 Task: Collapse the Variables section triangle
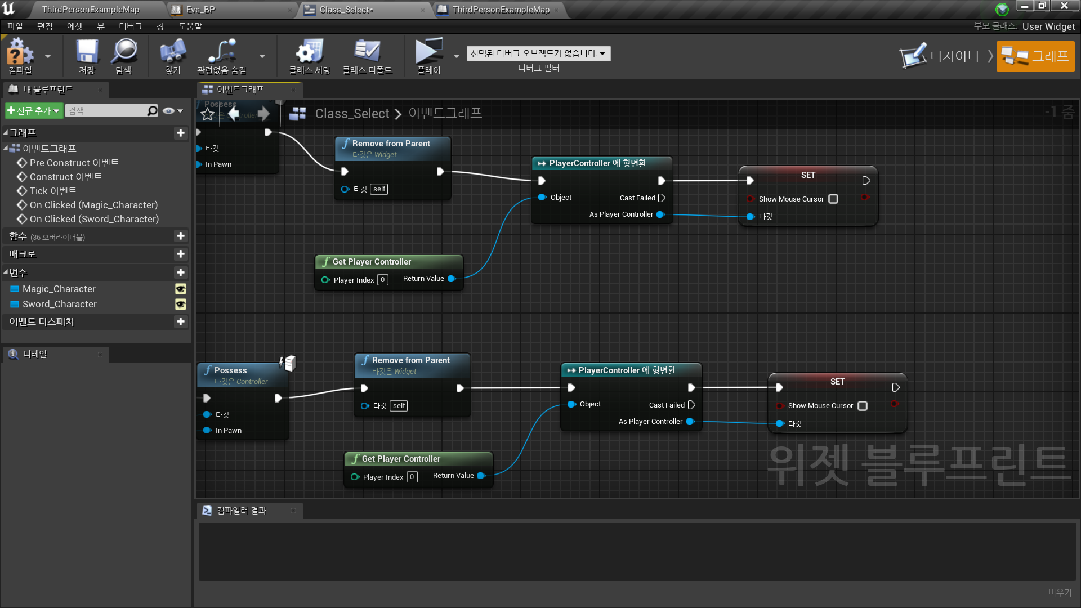[6, 272]
